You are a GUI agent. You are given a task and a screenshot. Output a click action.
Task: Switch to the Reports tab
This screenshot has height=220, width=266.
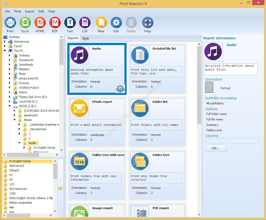[73, 38]
